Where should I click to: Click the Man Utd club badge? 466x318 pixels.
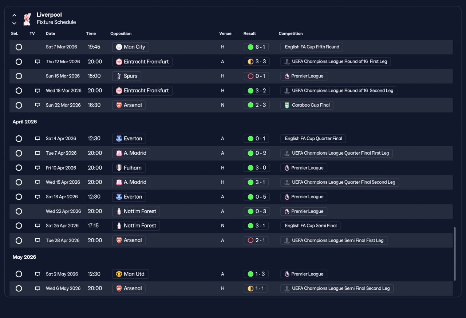point(119,274)
